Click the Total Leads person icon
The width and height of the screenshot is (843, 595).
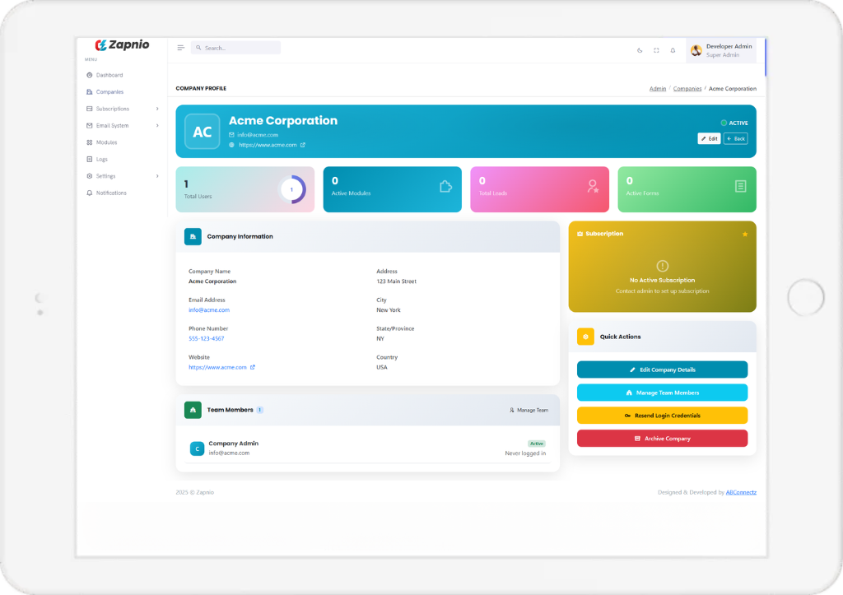point(593,187)
